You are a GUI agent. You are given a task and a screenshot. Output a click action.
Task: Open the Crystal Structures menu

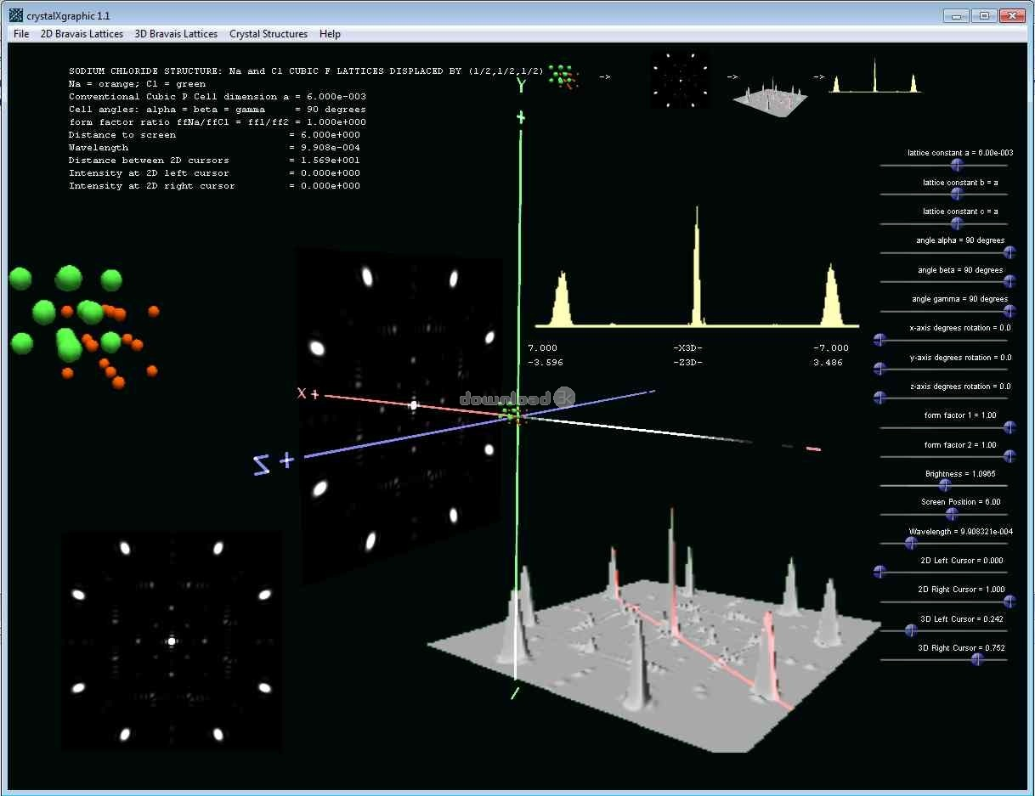point(269,34)
